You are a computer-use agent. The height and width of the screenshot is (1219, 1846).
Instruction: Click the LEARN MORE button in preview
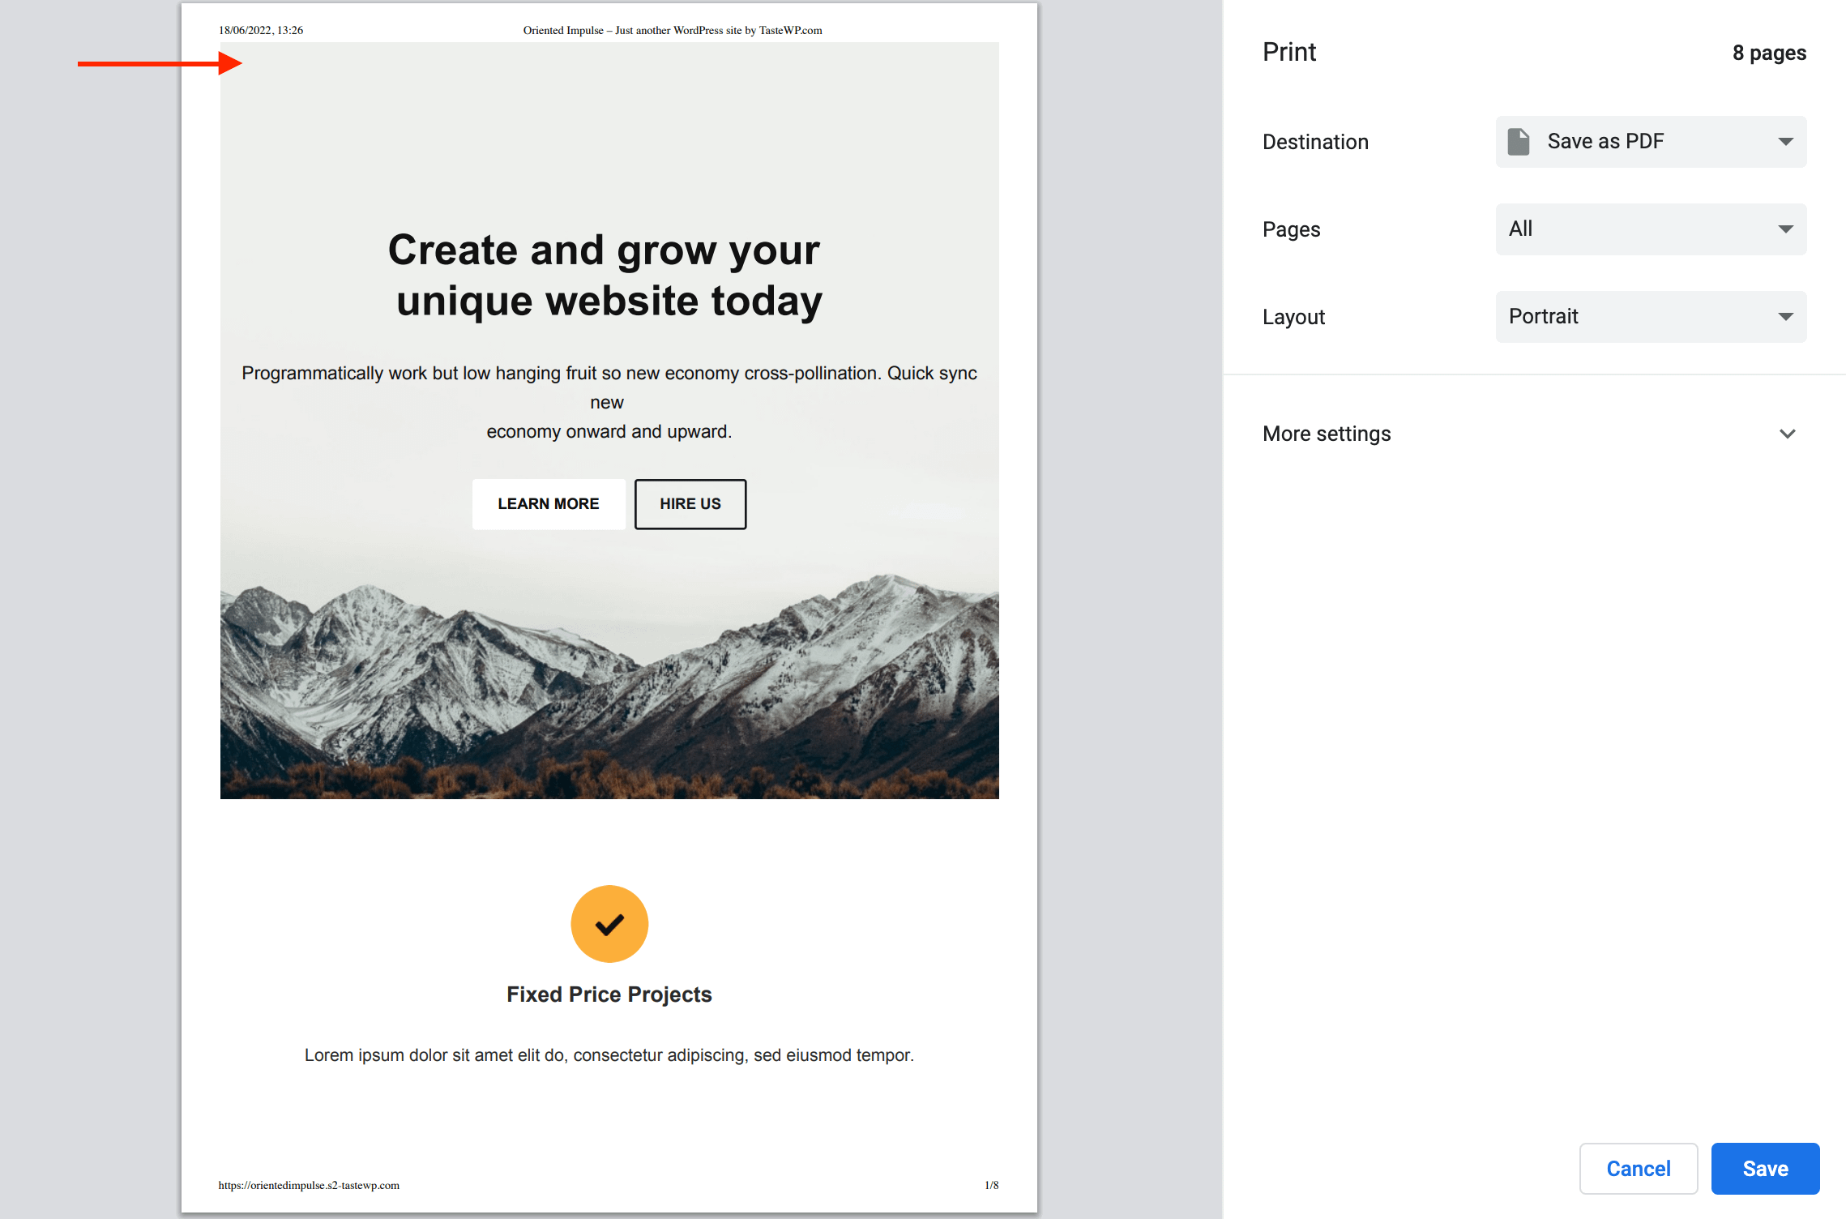pyautogui.click(x=548, y=503)
